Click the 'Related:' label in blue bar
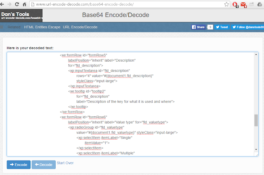This screenshot has width=264, height=175. point(14,27)
